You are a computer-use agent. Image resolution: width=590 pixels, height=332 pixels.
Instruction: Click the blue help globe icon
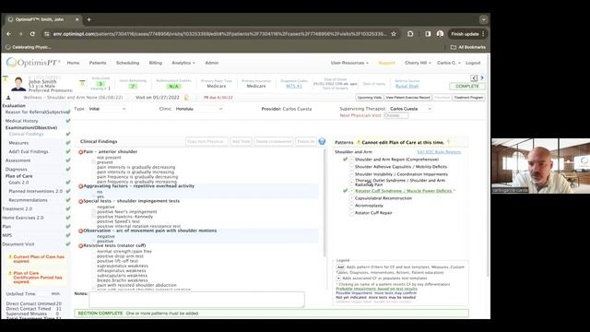tap(322, 141)
